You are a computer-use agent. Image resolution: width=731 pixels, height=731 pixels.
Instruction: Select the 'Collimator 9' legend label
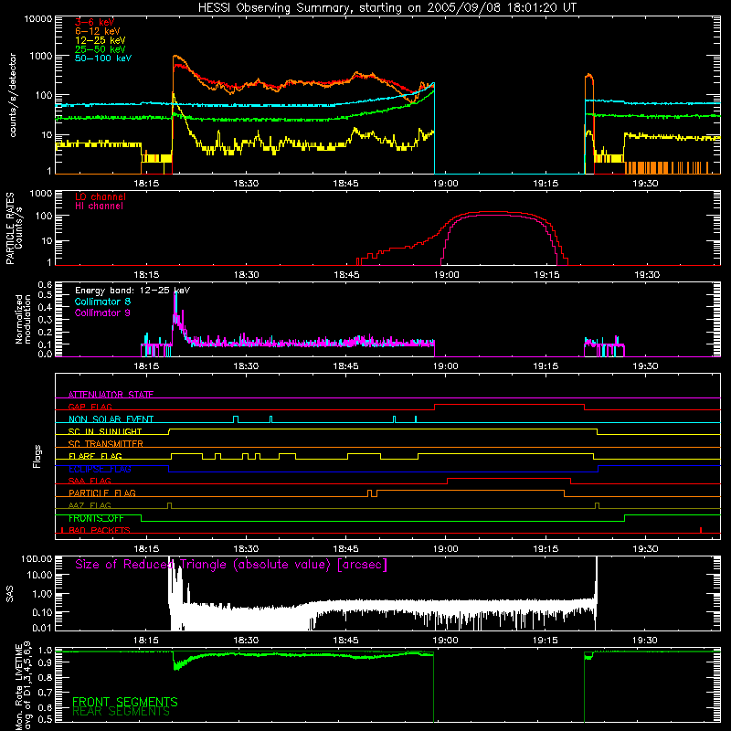tap(102, 313)
